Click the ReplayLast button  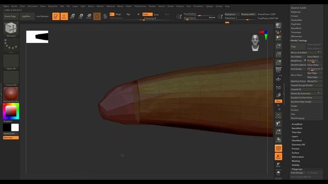click(x=232, y=14)
